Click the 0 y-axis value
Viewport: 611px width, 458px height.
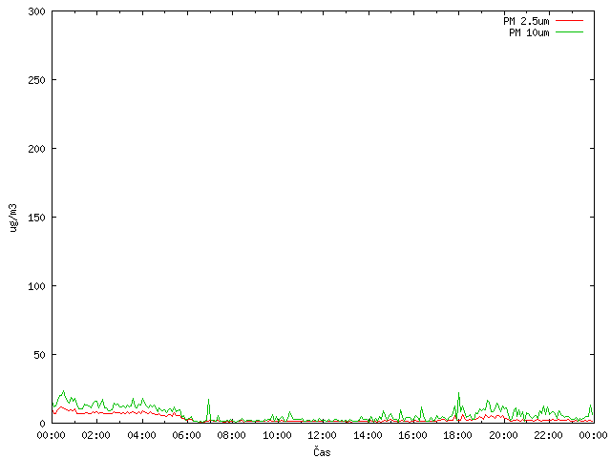(x=43, y=424)
